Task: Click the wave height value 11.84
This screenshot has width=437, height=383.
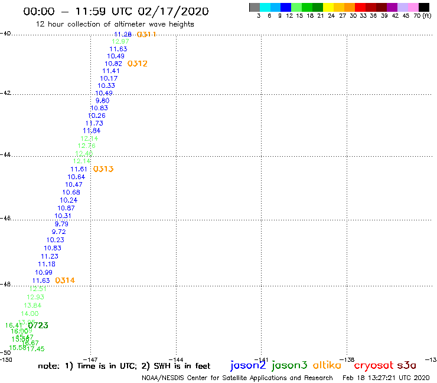Action: [x=92, y=131]
